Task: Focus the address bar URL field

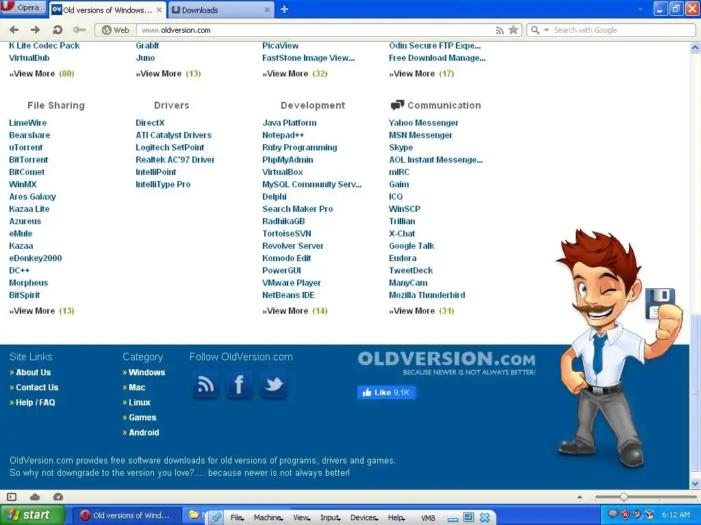Action: point(315,30)
